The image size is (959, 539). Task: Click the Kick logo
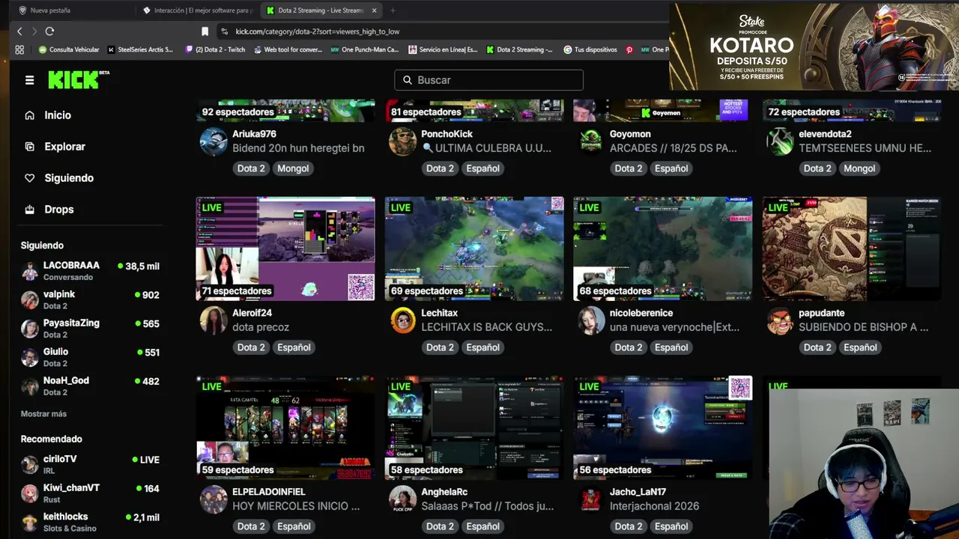(x=78, y=79)
